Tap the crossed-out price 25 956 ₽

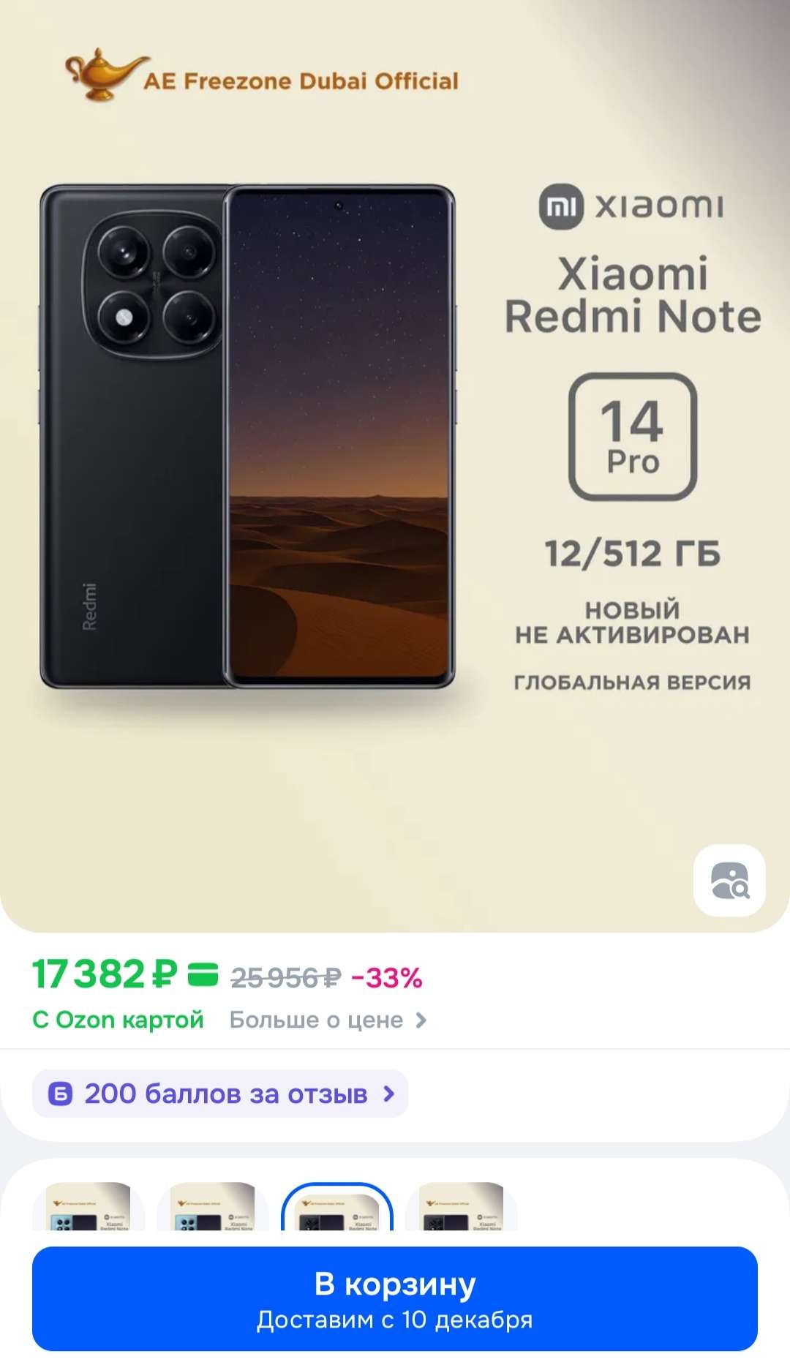point(286,977)
